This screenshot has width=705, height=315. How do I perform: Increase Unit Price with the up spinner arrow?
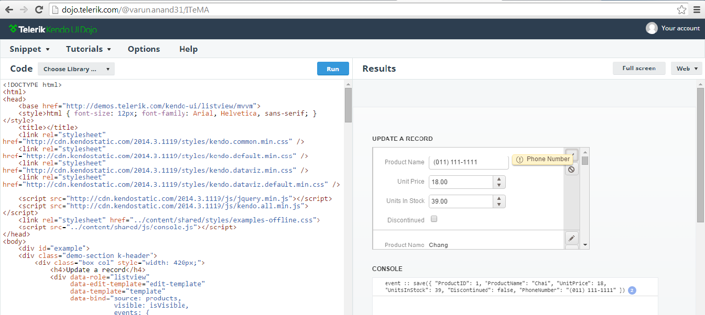(499, 179)
